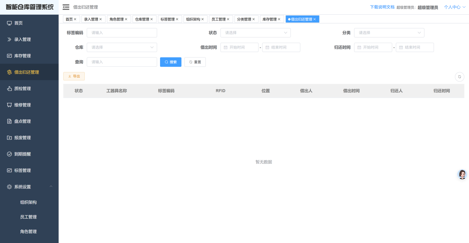469x243 pixels.
Task: Click the 库存管理 inventory icon in sidebar
Action: (9, 55)
